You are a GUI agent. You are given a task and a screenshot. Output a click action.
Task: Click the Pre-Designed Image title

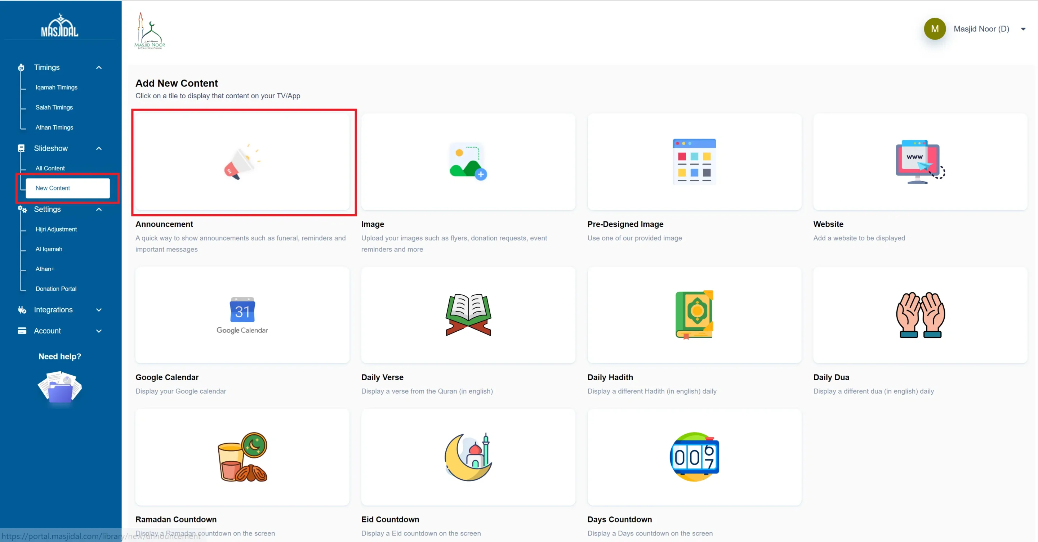tap(625, 224)
